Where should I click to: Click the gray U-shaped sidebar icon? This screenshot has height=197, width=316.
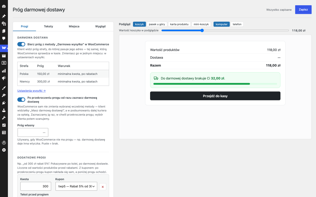(x=4, y=143)
